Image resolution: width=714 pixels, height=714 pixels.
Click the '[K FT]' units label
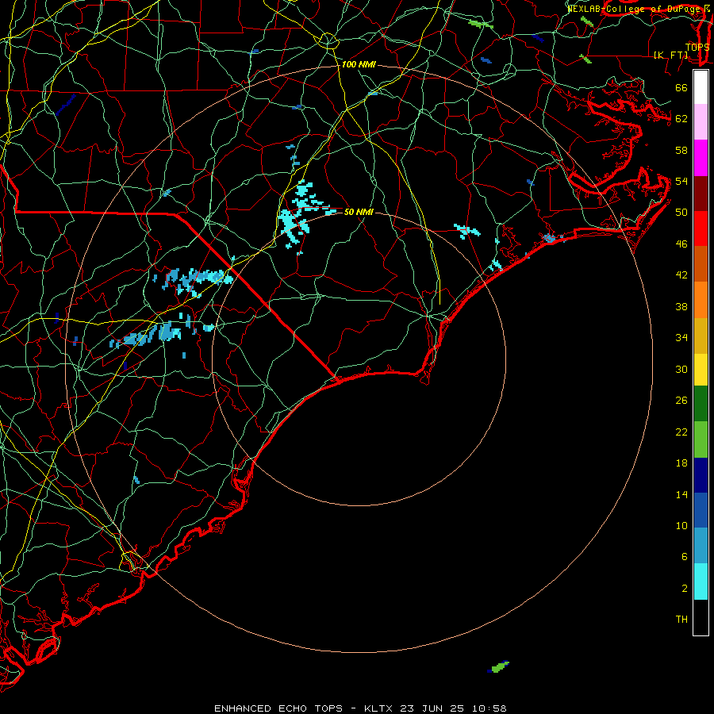(670, 56)
